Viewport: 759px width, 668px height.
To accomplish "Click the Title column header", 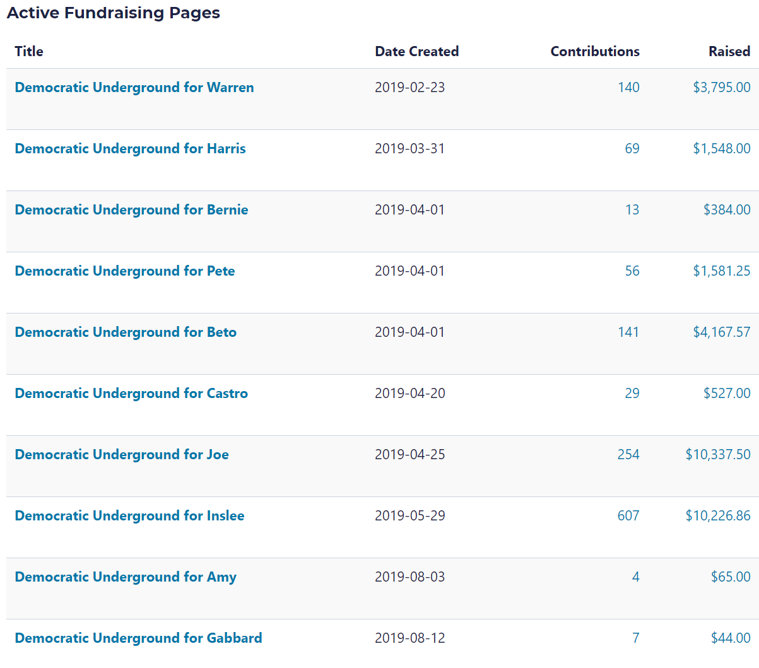I will (29, 52).
